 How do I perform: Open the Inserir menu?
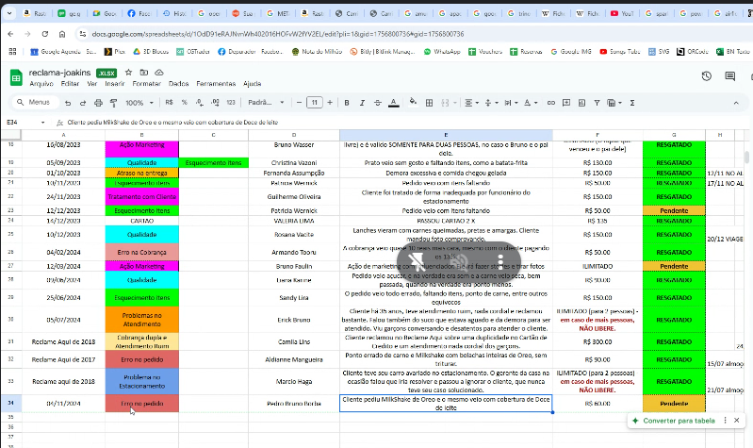click(x=115, y=83)
